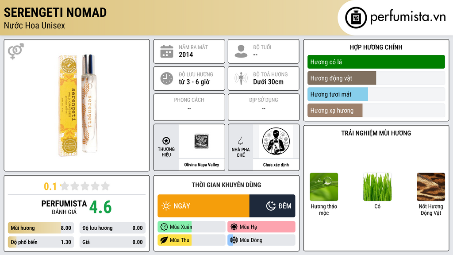Click the SERENGETI NOMAD title
Viewport: 453px width, 255px height.
tap(55, 13)
